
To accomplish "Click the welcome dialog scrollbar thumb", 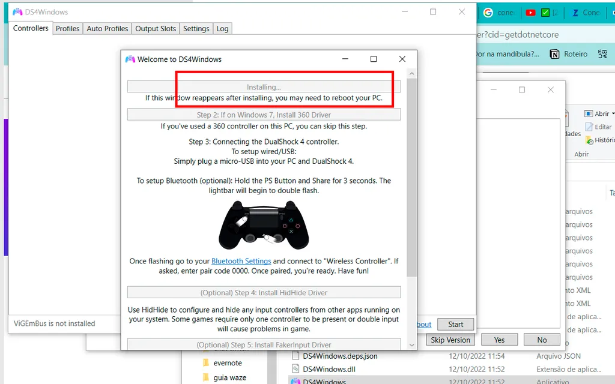I will (411, 178).
